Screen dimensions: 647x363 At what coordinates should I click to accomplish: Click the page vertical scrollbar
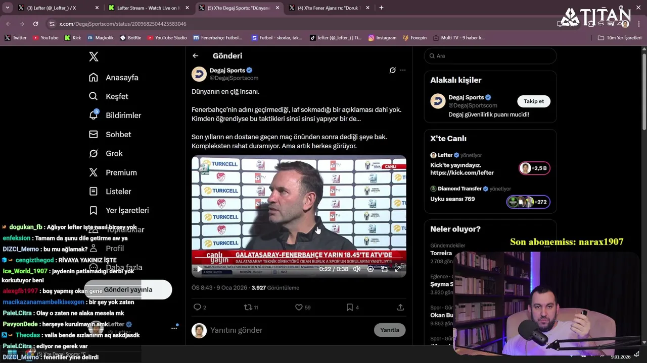644,91
